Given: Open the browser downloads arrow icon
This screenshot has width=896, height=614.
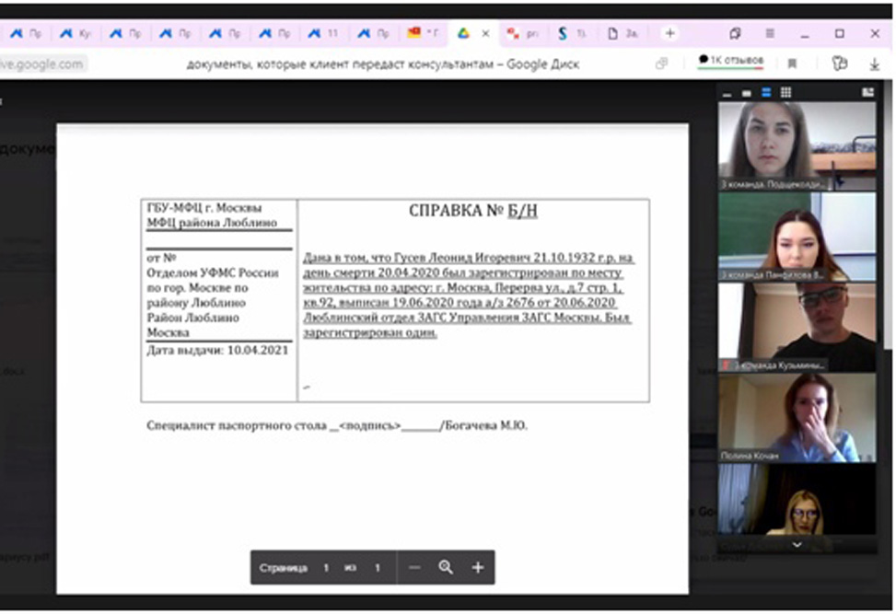Looking at the screenshot, I should pyautogui.click(x=874, y=64).
